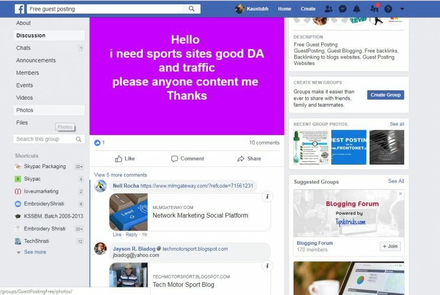Screen dimensions: 440x295
Task: Expand the account dropdown arrow in top bar
Action: coord(402,9)
